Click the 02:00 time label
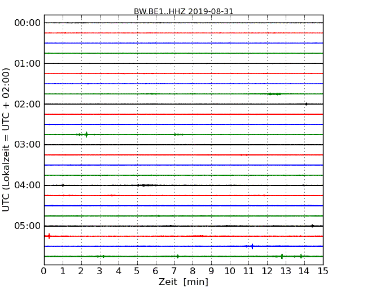The width and height of the screenshot is (367, 294). point(28,104)
